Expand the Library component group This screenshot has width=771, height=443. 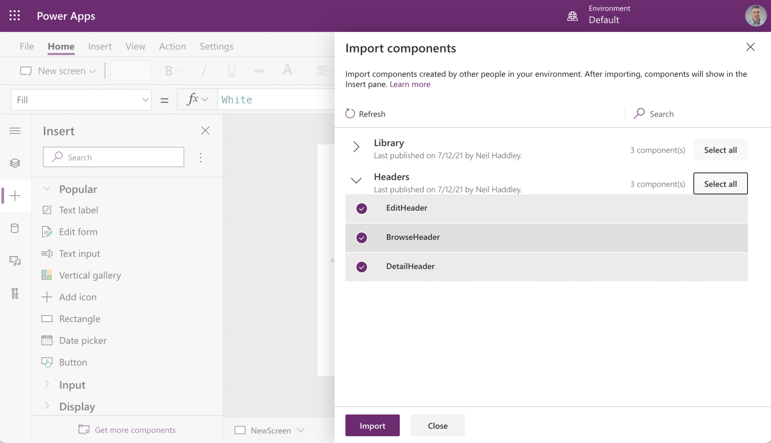(356, 147)
